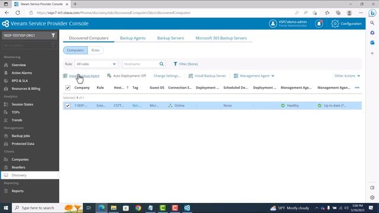This screenshot has height=213, width=379.
Task: Select the Veeam Service Provider Console browser tab
Action: click(41, 4)
